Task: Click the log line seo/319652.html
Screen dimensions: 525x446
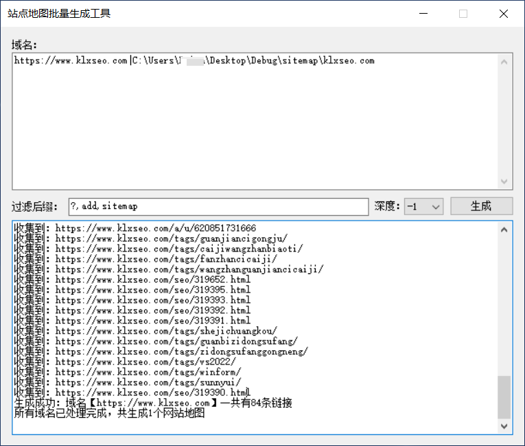Action: [x=132, y=280]
